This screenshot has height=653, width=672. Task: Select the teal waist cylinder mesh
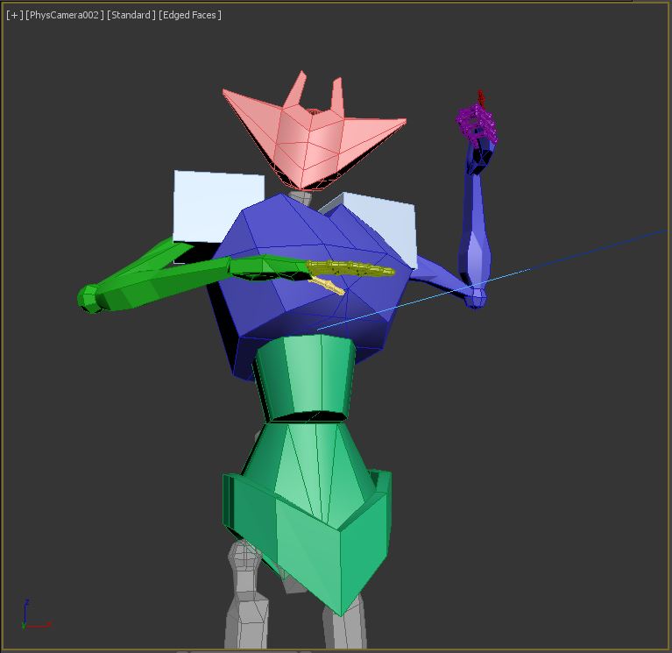coord(305,377)
